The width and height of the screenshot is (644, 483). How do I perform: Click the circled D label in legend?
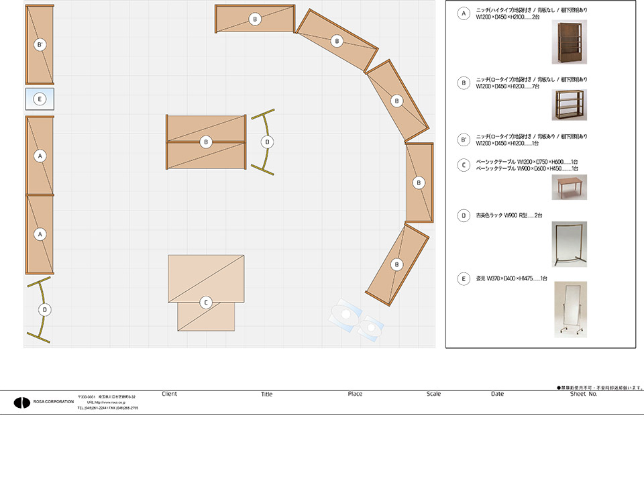tap(463, 216)
